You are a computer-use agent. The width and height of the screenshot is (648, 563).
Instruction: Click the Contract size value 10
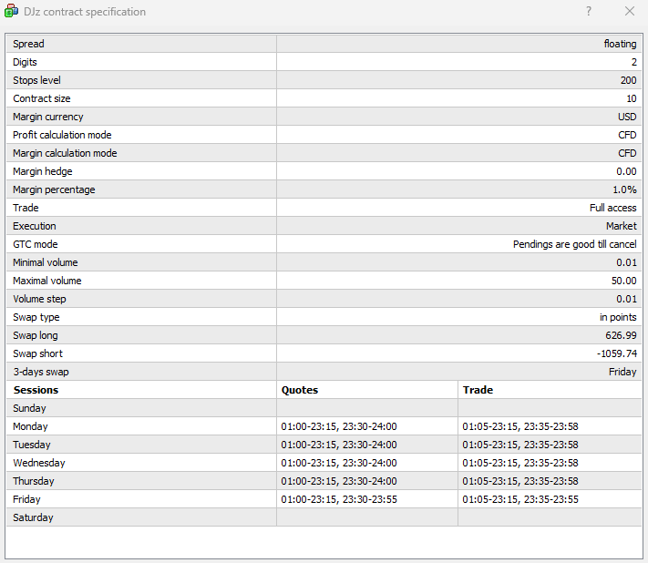[x=632, y=98]
